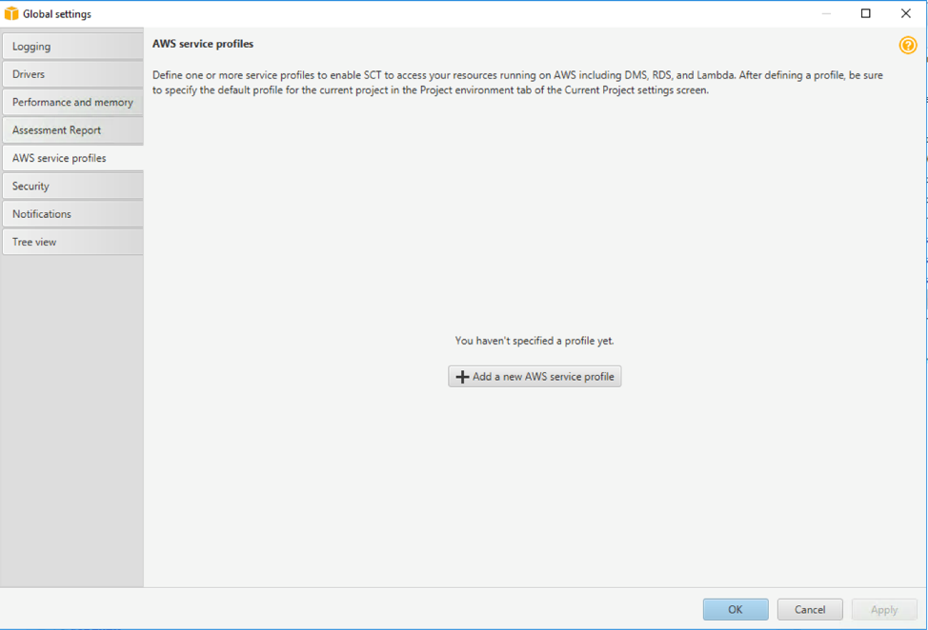Open the Notifications tab
Screen dimensions: 928x630
tap(72, 214)
